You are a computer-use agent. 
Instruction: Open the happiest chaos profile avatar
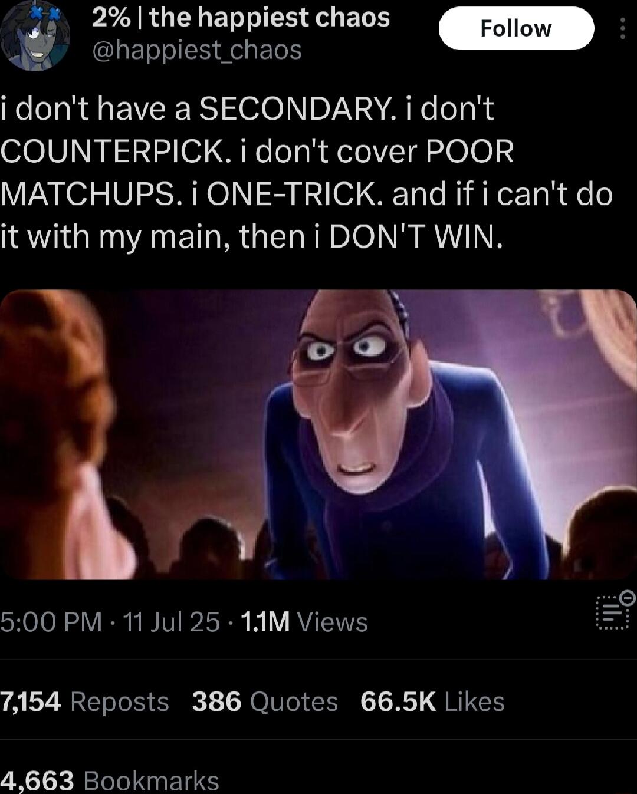click(x=35, y=35)
